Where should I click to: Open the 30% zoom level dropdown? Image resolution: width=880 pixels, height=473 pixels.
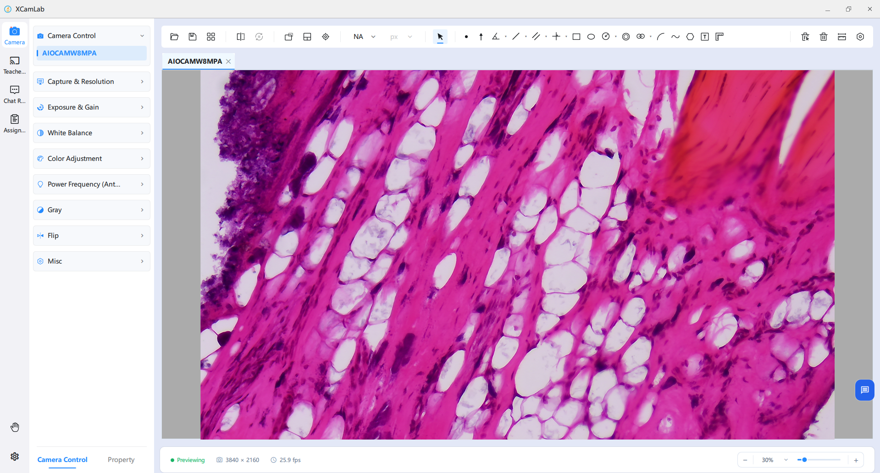click(774, 460)
